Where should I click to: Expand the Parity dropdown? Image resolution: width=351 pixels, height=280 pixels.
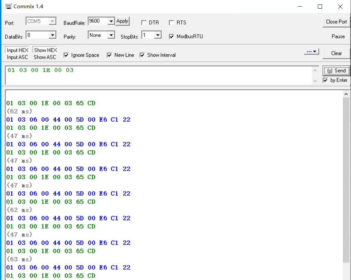111,35
